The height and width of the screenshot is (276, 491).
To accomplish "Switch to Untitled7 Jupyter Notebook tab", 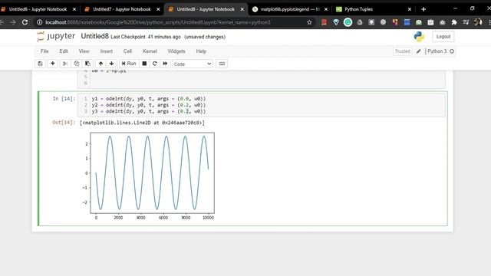I will 122,9.
